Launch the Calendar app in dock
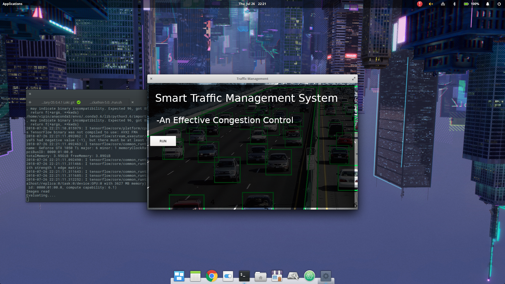Image resolution: width=505 pixels, height=284 pixels. [x=195, y=276]
